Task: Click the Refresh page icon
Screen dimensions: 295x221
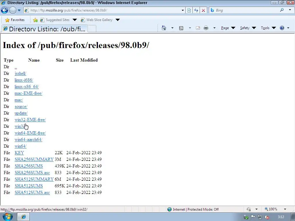Action: point(196,10)
